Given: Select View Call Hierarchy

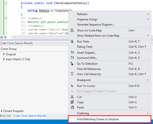Looking at the screenshot, I should pos(110,74).
